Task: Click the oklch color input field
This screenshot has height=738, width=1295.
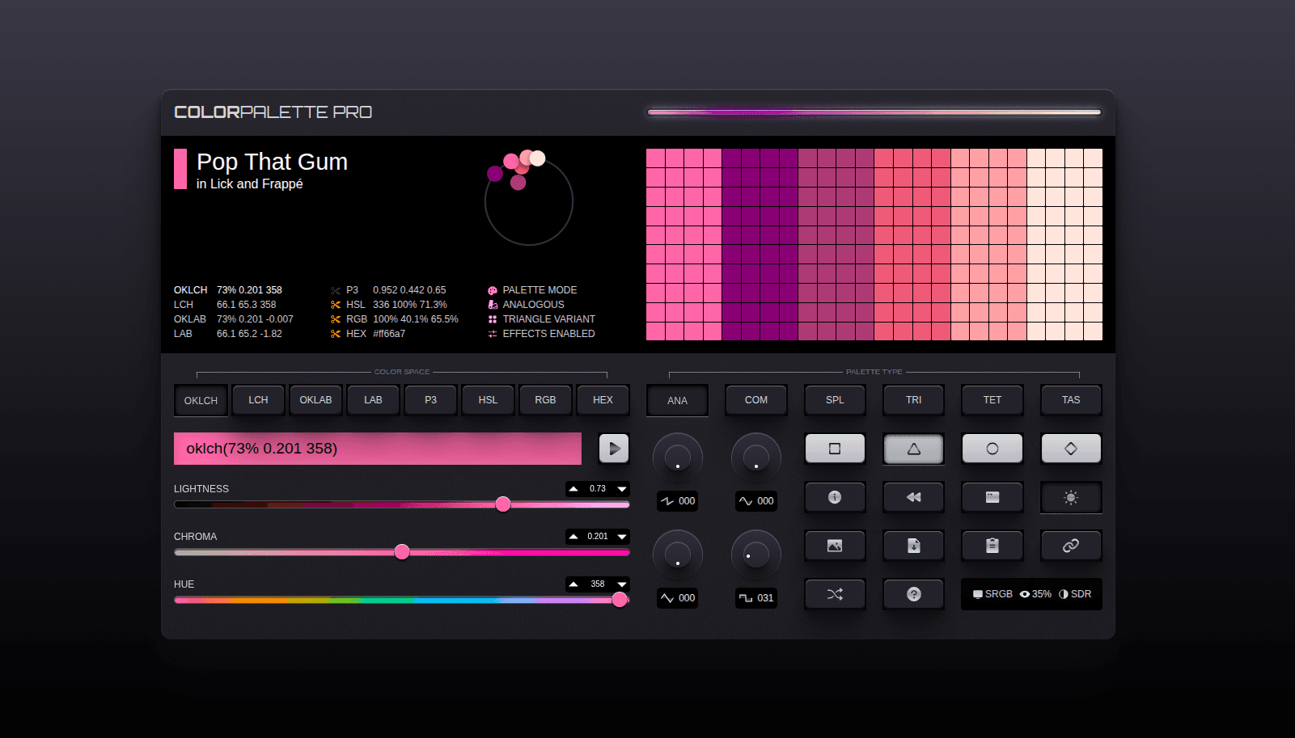Action: [x=377, y=448]
